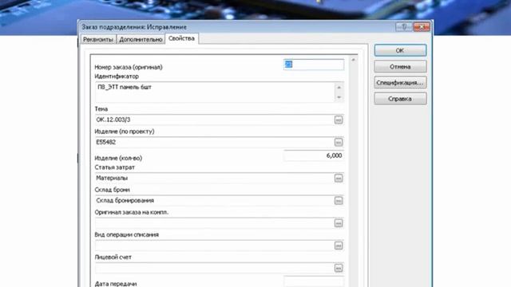Click the dialog's help question-mark button
This screenshot has width=511, height=287.
(x=404, y=26)
